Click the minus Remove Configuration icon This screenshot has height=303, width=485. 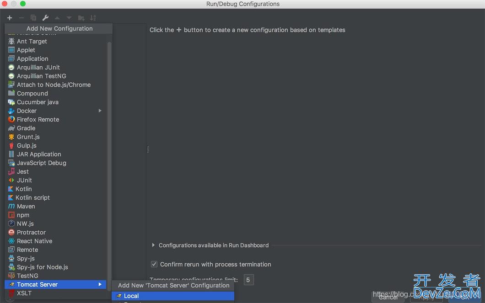point(22,18)
